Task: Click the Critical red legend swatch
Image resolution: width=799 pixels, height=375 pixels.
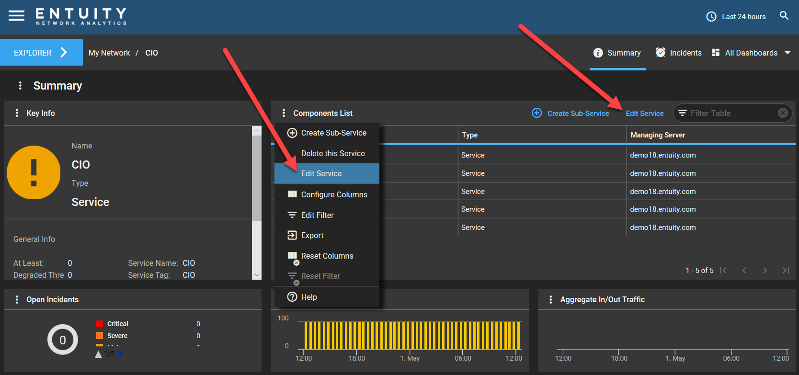Action: (100, 324)
